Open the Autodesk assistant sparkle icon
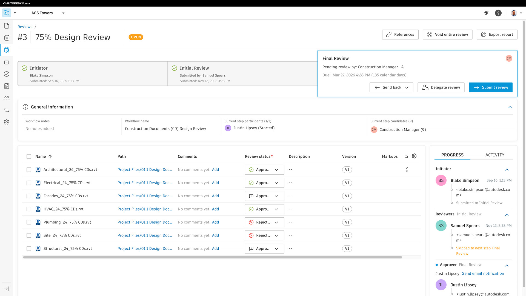This screenshot has height=296, width=526. [486, 13]
